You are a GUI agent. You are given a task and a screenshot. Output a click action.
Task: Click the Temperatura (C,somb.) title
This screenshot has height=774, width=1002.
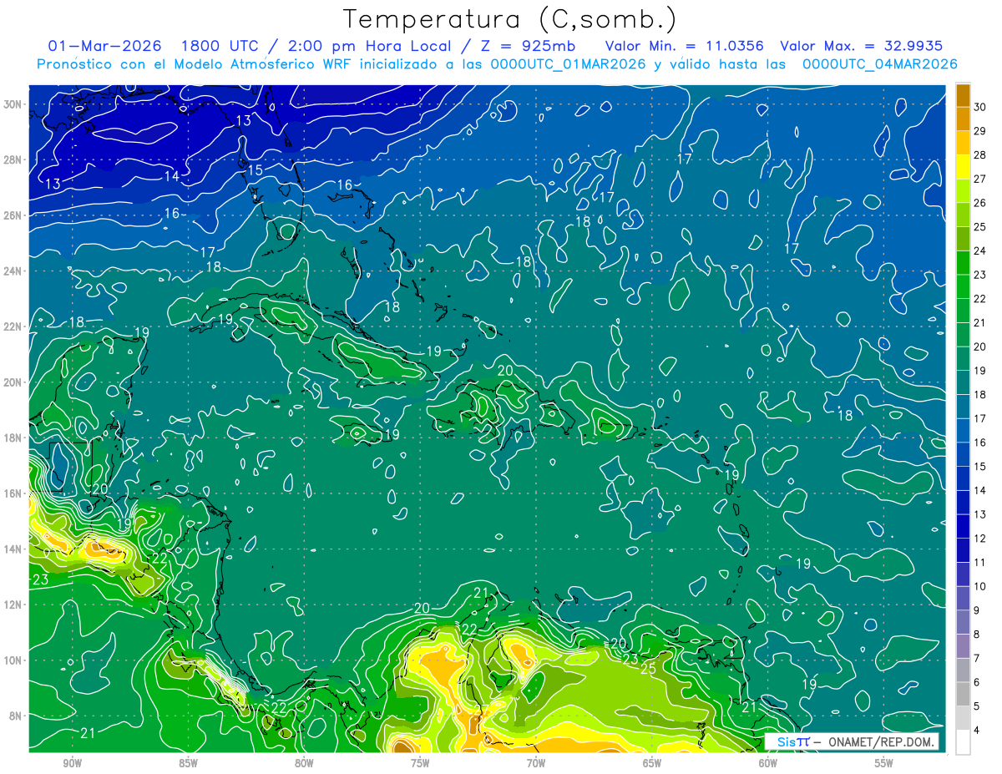pyautogui.click(x=510, y=20)
